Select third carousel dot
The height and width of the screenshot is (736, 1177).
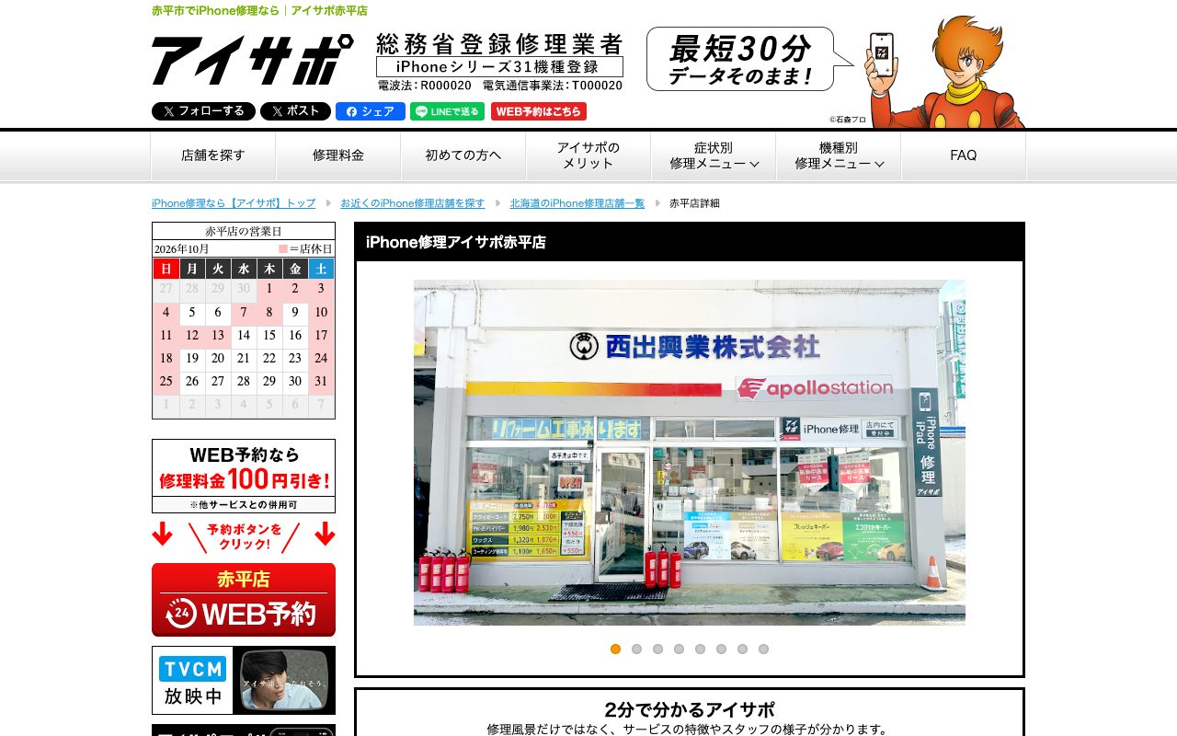[x=657, y=649]
